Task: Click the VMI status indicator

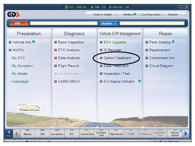Action: [98, 7]
